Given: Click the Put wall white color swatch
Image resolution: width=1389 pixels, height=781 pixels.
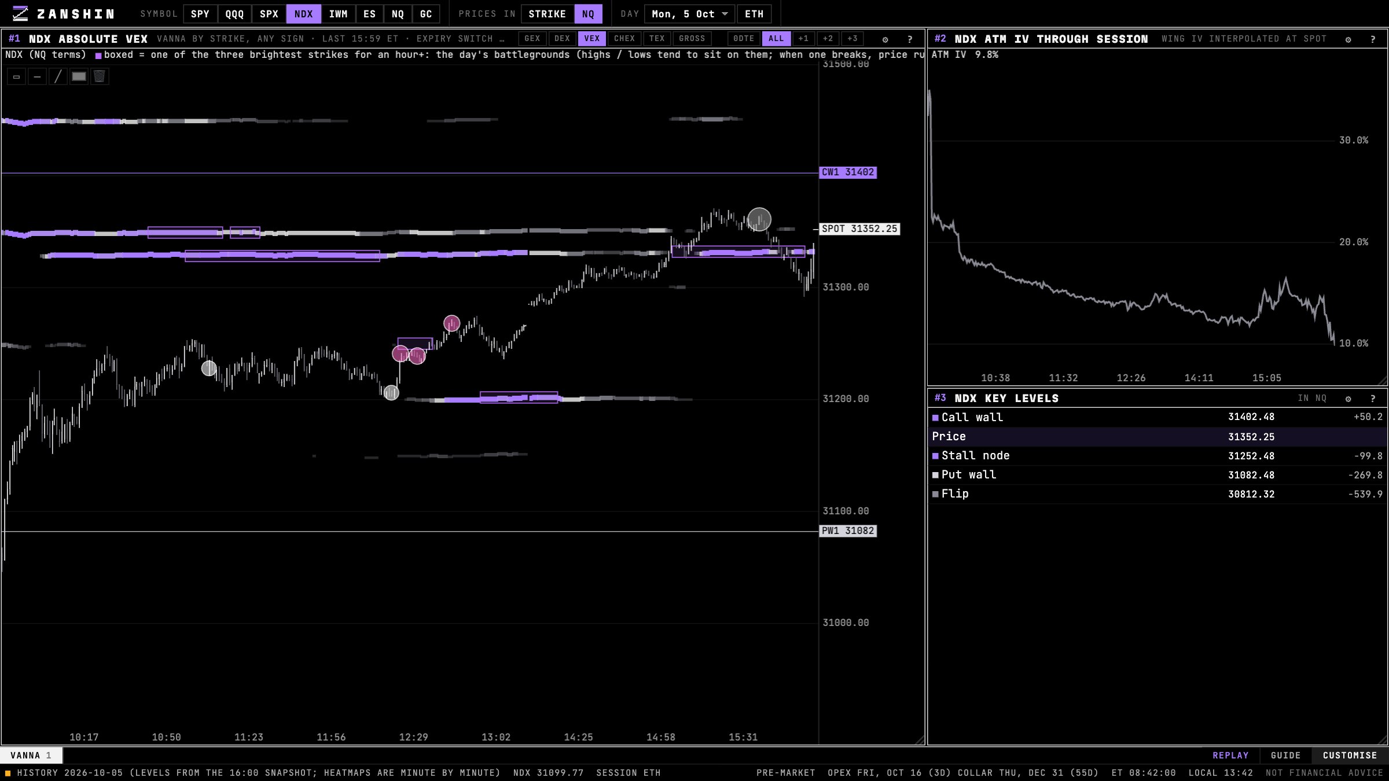Looking at the screenshot, I should click(935, 475).
